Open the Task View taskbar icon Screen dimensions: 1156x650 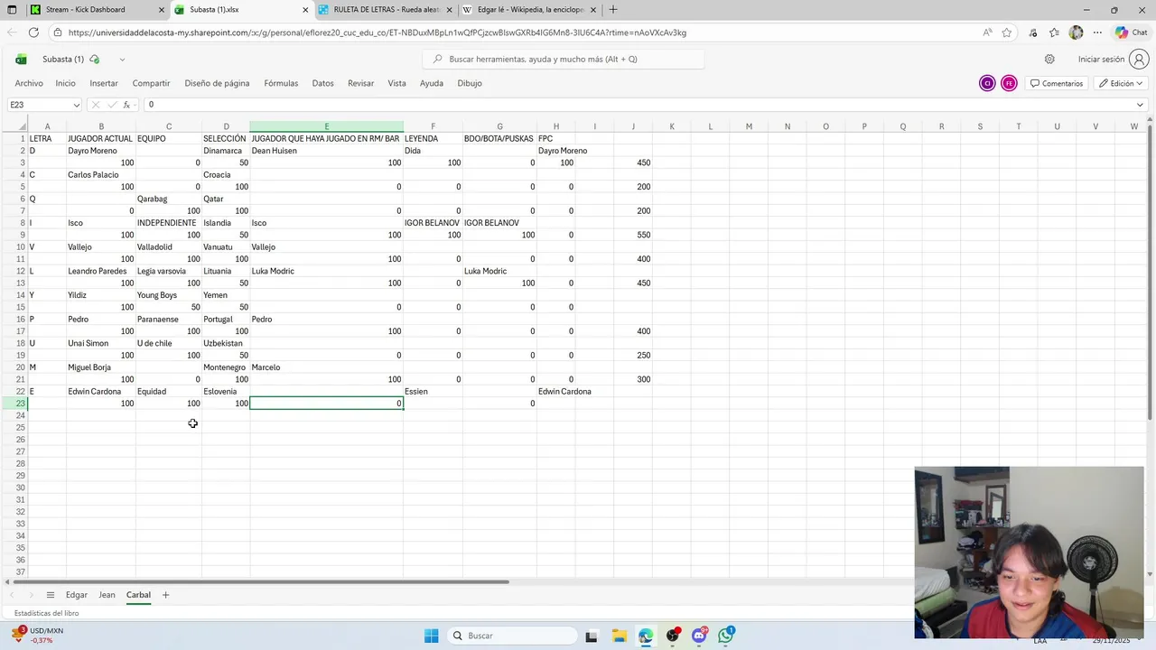592,636
